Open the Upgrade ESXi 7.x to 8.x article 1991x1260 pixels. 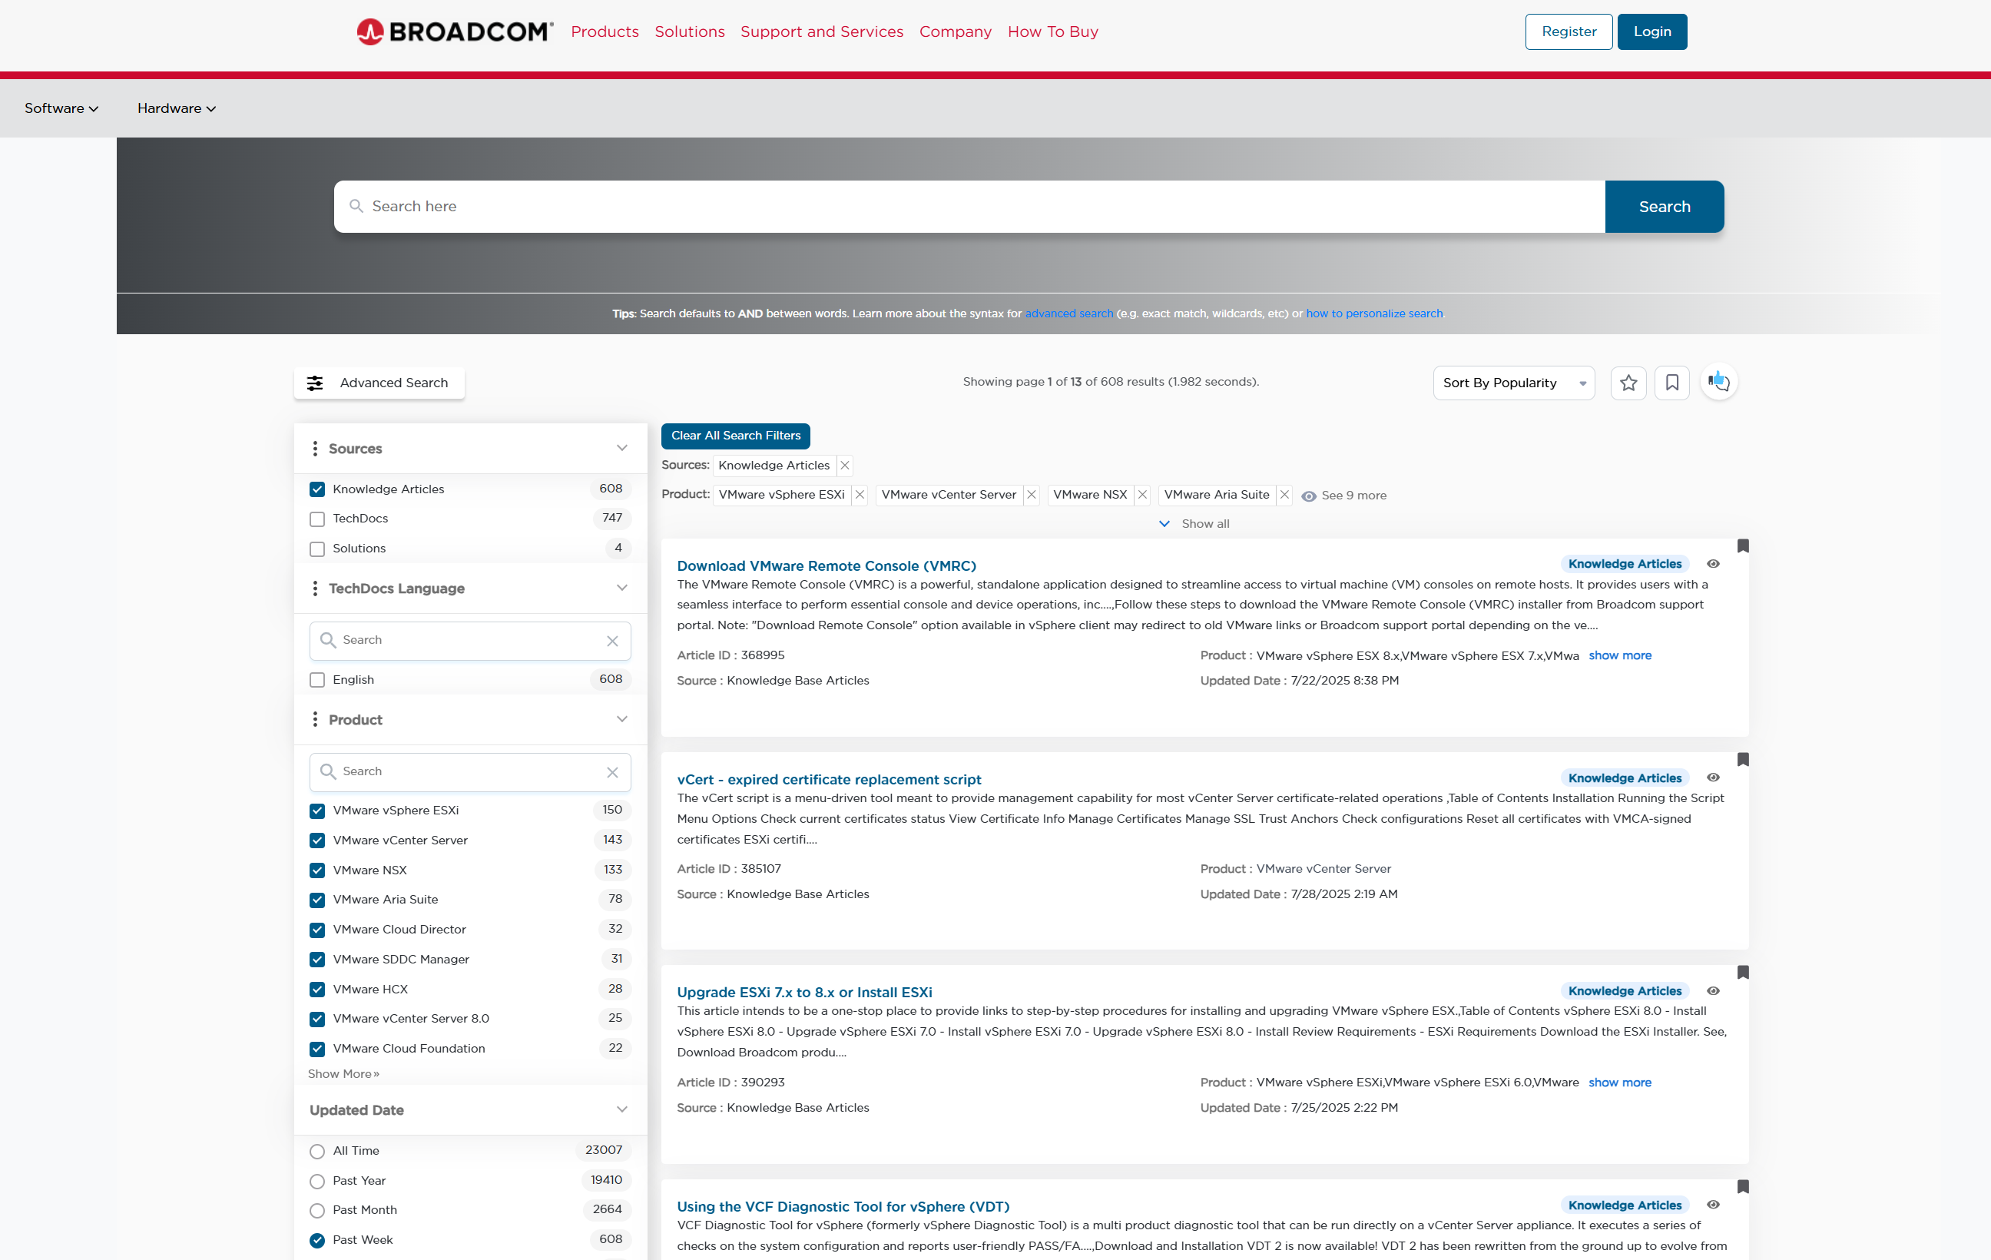pyautogui.click(x=803, y=991)
